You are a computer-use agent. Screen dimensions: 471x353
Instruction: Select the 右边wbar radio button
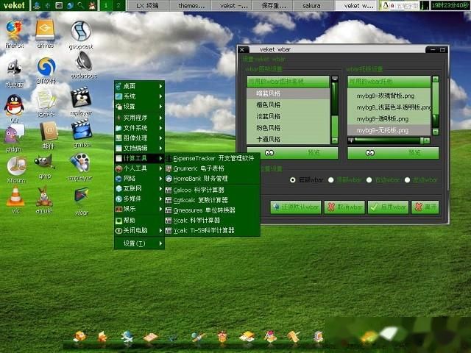pos(369,179)
